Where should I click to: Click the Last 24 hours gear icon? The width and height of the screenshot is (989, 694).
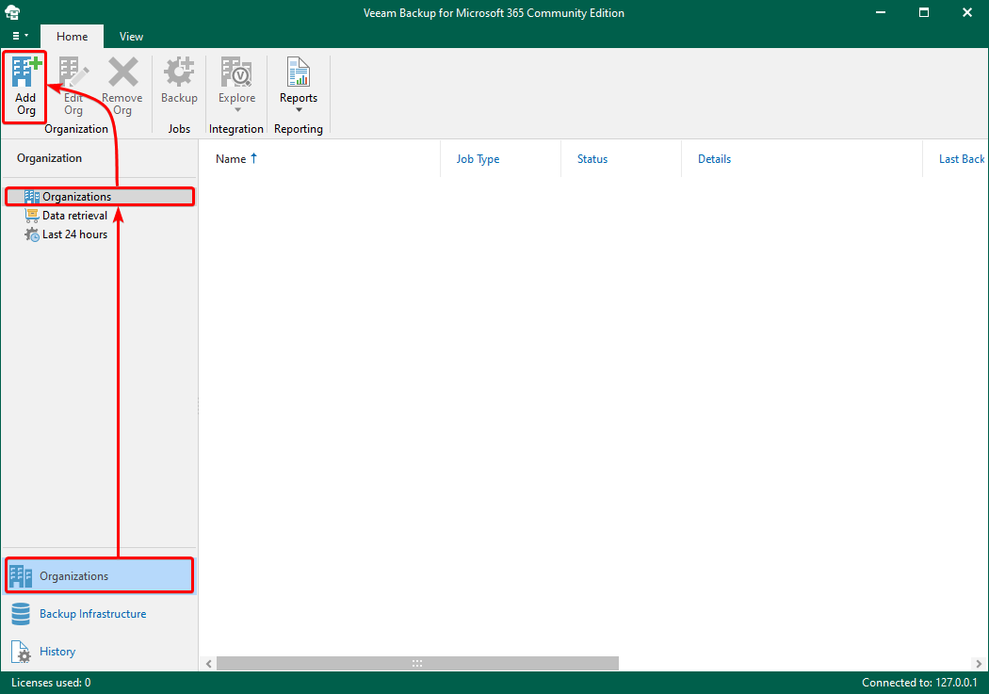tap(31, 234)
